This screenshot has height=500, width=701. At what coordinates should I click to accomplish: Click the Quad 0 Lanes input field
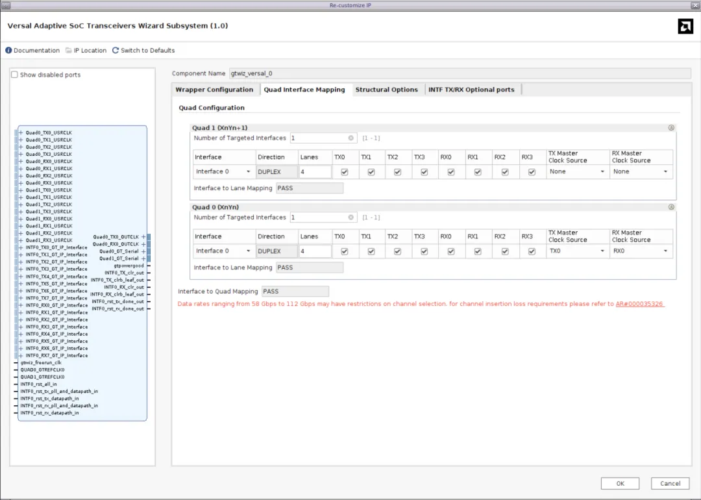click(315, 252)
